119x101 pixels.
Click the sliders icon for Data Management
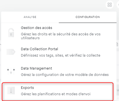click(11, 71)
